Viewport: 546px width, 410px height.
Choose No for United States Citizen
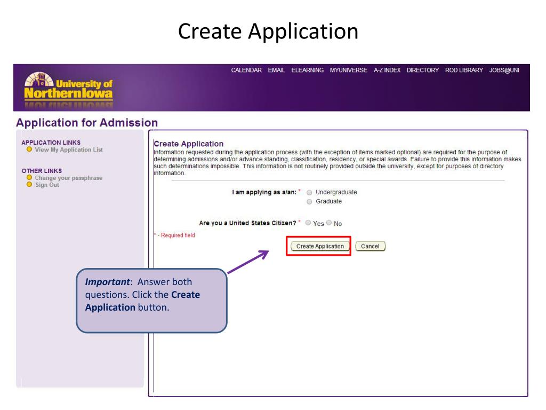pyautogui.click(x=329, y=223)
